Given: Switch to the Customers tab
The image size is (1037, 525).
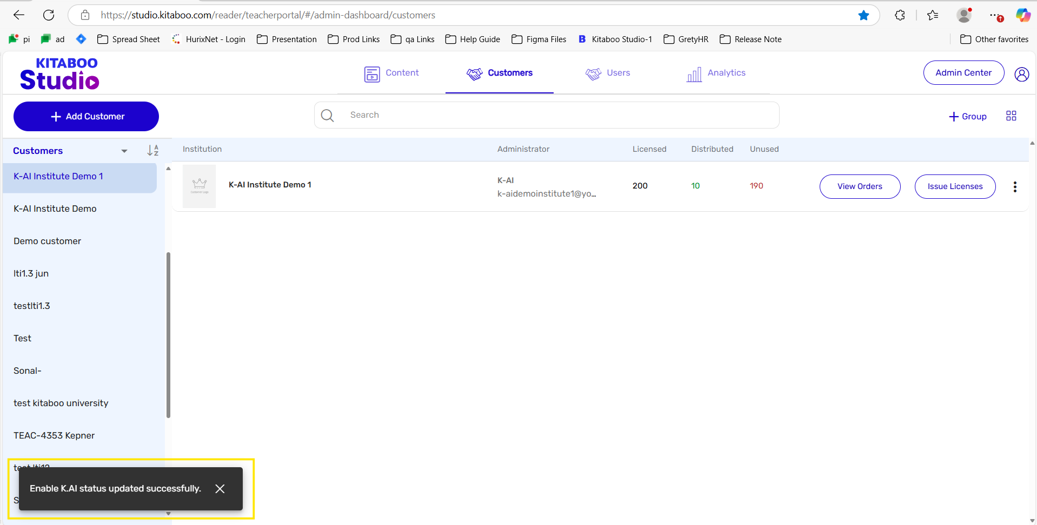Looking at the screenshot, I should click(500, 73).
